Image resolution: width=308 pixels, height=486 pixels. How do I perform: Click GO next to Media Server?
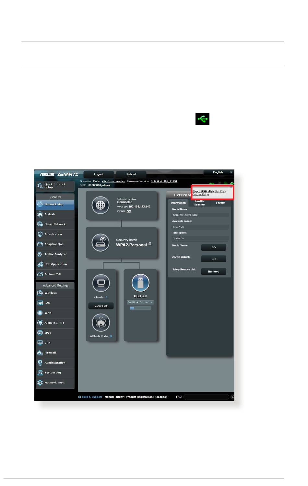tap(214, 247)
